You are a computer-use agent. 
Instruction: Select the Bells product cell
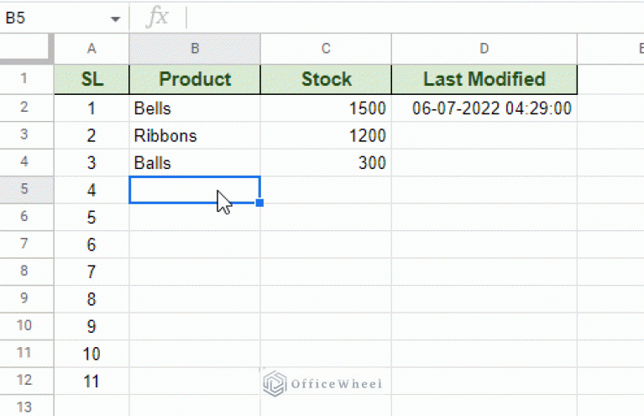(195, 108)
